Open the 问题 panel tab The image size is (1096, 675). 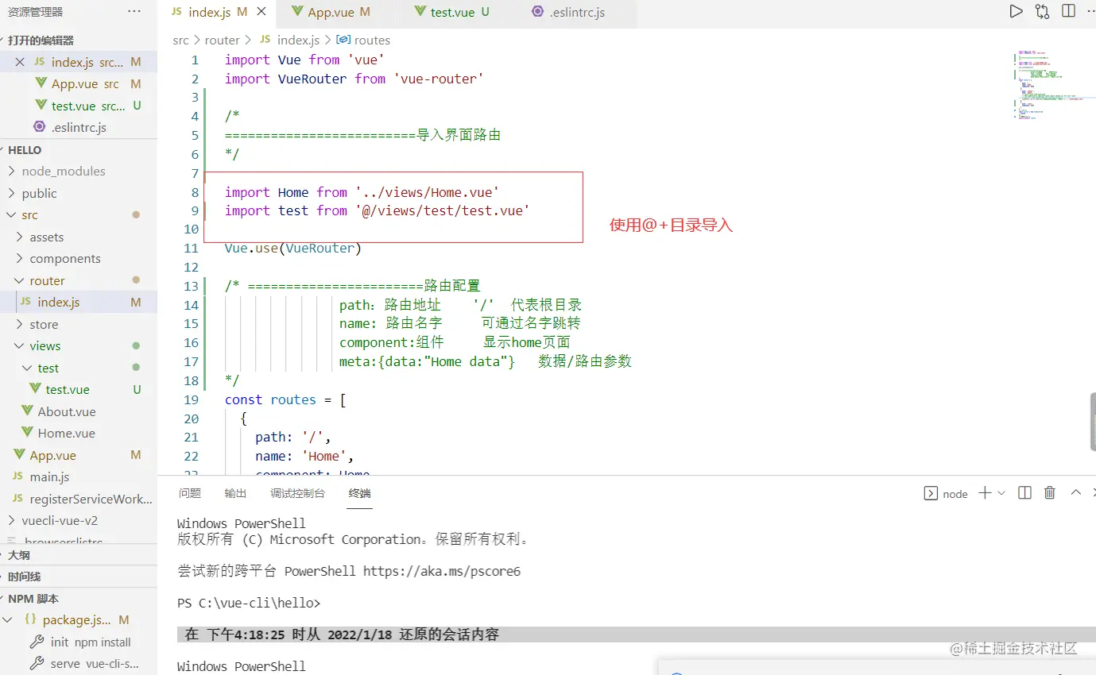190,493
